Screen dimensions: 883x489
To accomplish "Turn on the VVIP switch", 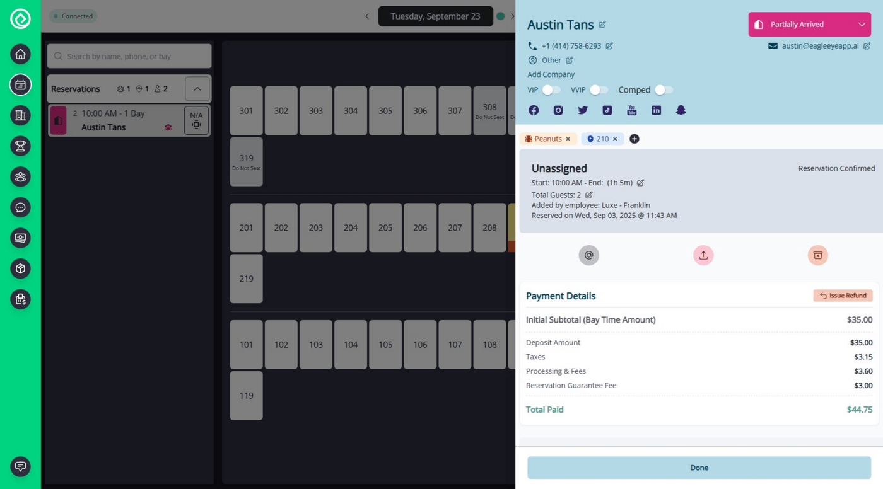I will (598, 89).
